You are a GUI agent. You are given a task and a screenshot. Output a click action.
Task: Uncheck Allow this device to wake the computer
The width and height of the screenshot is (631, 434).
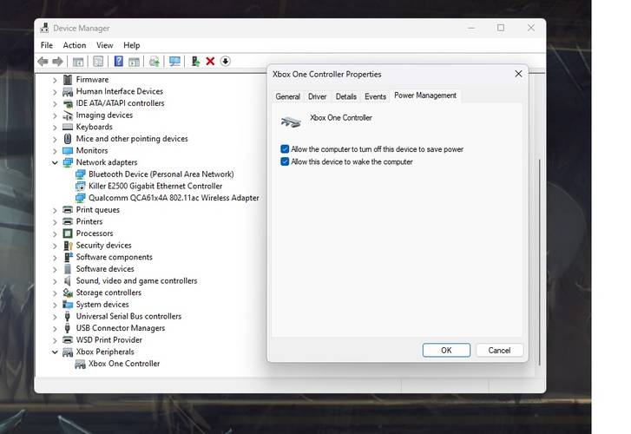pyautogui.click(x=285, y=161)
